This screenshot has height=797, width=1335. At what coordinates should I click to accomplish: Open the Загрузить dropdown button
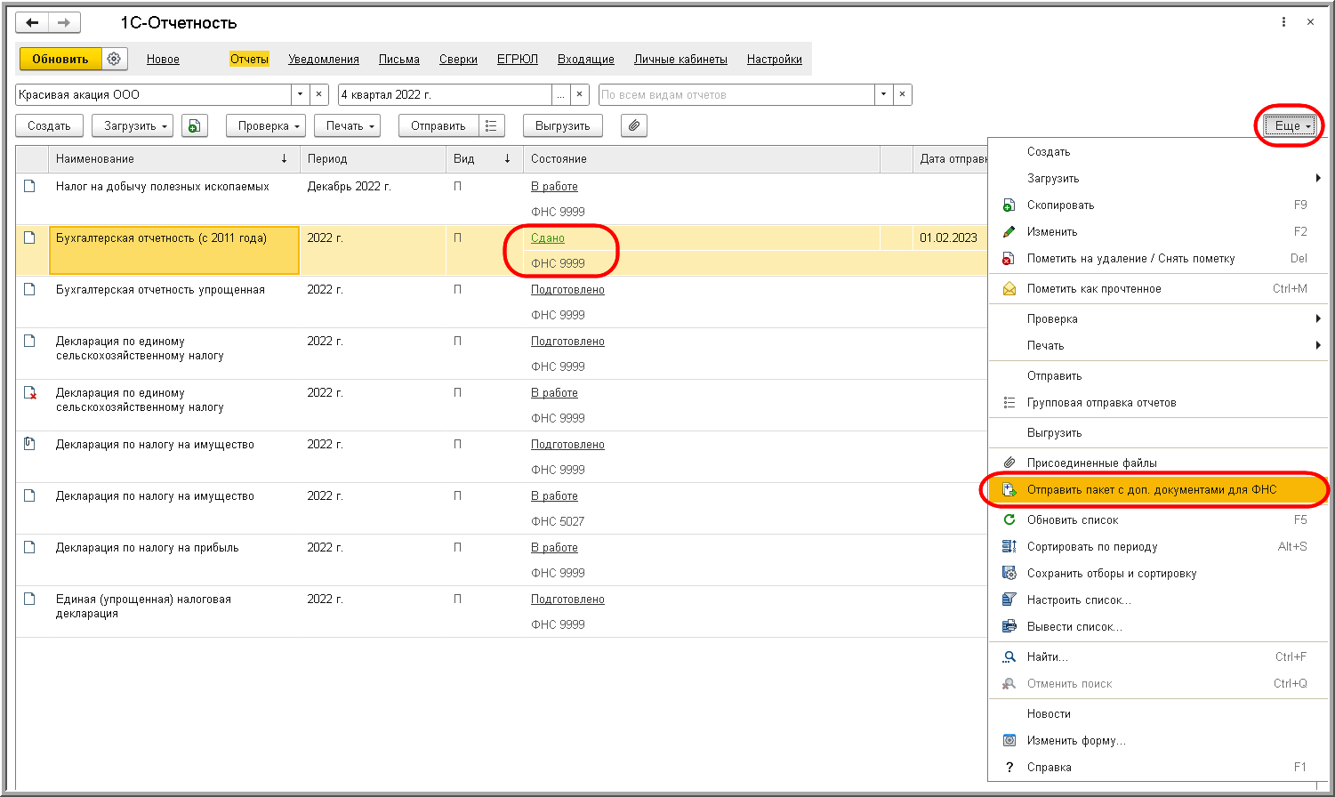pyautogui.click(x=133, y=126)
